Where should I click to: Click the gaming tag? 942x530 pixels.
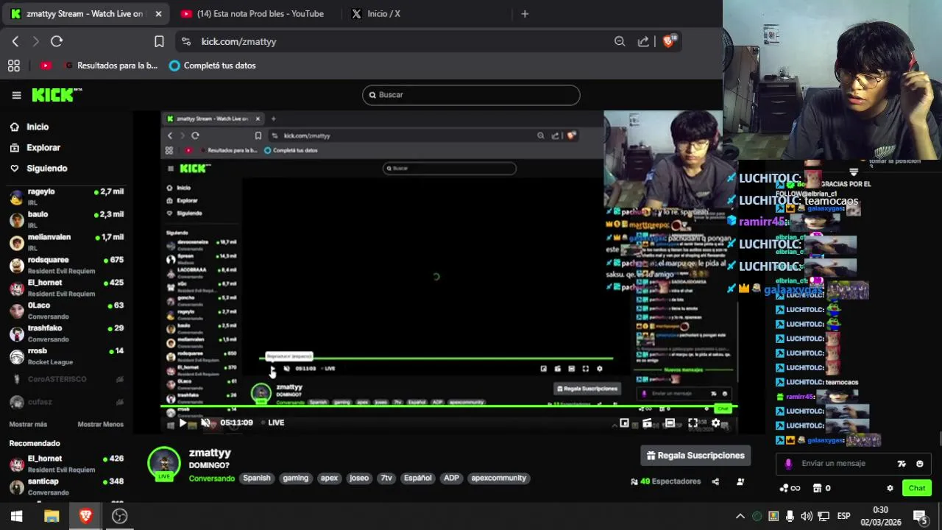[x=296, y=478]
